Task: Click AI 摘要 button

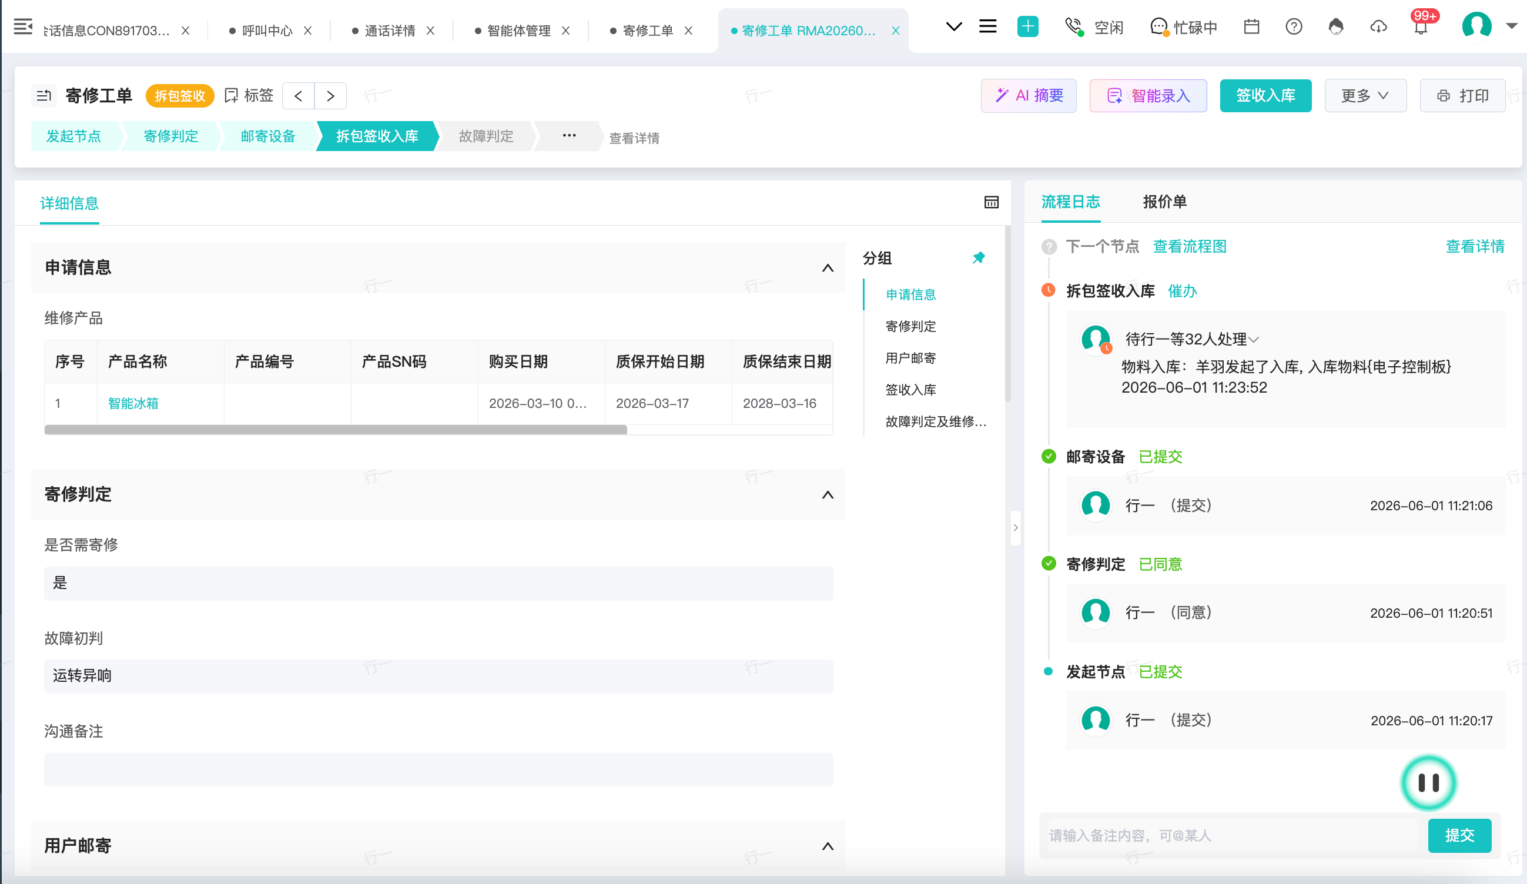Action: click(x=1029, y=96)
